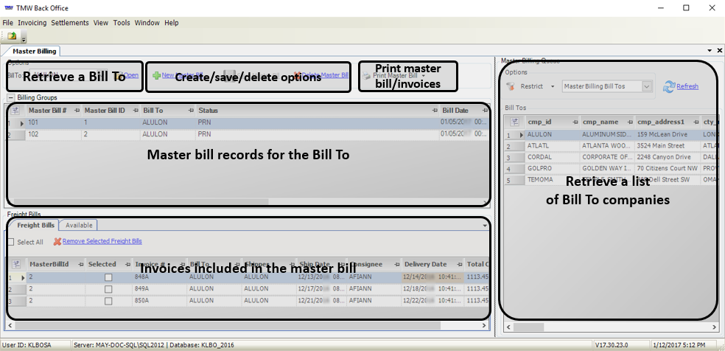Image resolution: width=725 pixels, height=351 pixels.
Task: Pin the Selected column
Action: pyautogui.click(x=127, y=264)
